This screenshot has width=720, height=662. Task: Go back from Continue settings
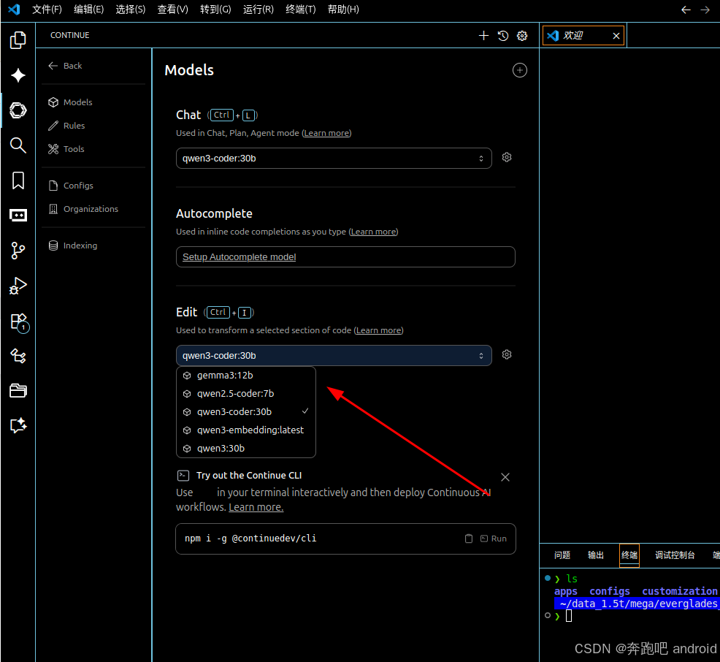pos(65,66)
